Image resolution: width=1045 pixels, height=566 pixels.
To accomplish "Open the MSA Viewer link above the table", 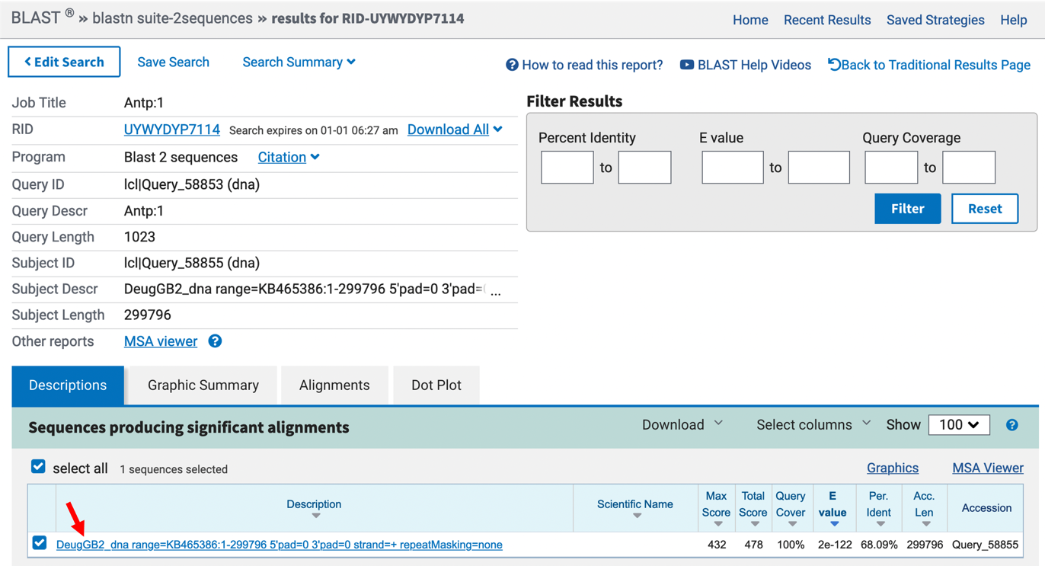I will tap(988, 468).
